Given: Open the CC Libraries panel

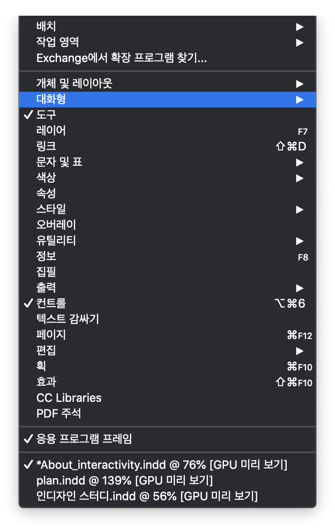Looking at the screenshot, I should coord(167,398).
